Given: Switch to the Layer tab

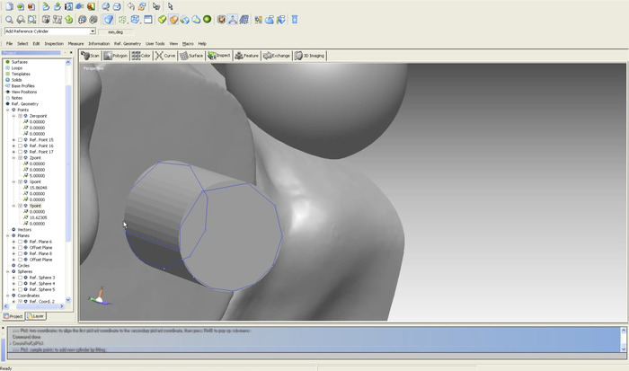Looking at the screenshot, I should (x=36, y=316).
